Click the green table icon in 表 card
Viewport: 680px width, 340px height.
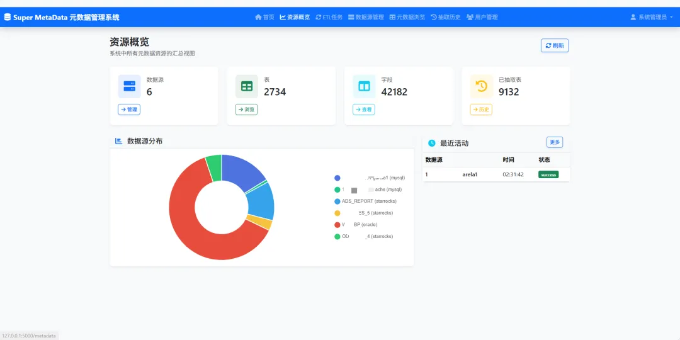tap(247, 86)
